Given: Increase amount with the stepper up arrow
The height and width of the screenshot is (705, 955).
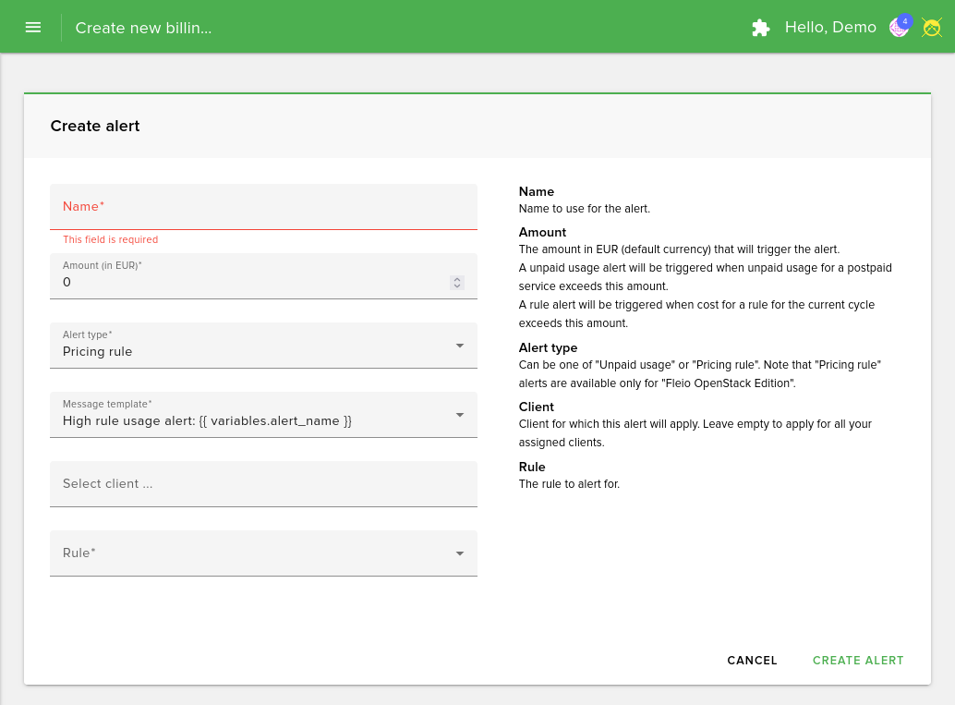Looking at the screenshot, I should pos(457,279).
